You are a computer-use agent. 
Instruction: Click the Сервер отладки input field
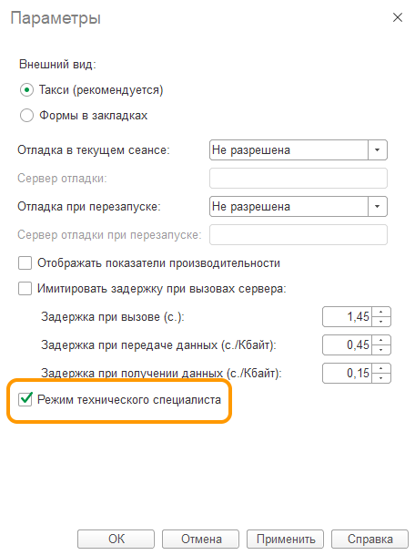(x=299, y=178)
